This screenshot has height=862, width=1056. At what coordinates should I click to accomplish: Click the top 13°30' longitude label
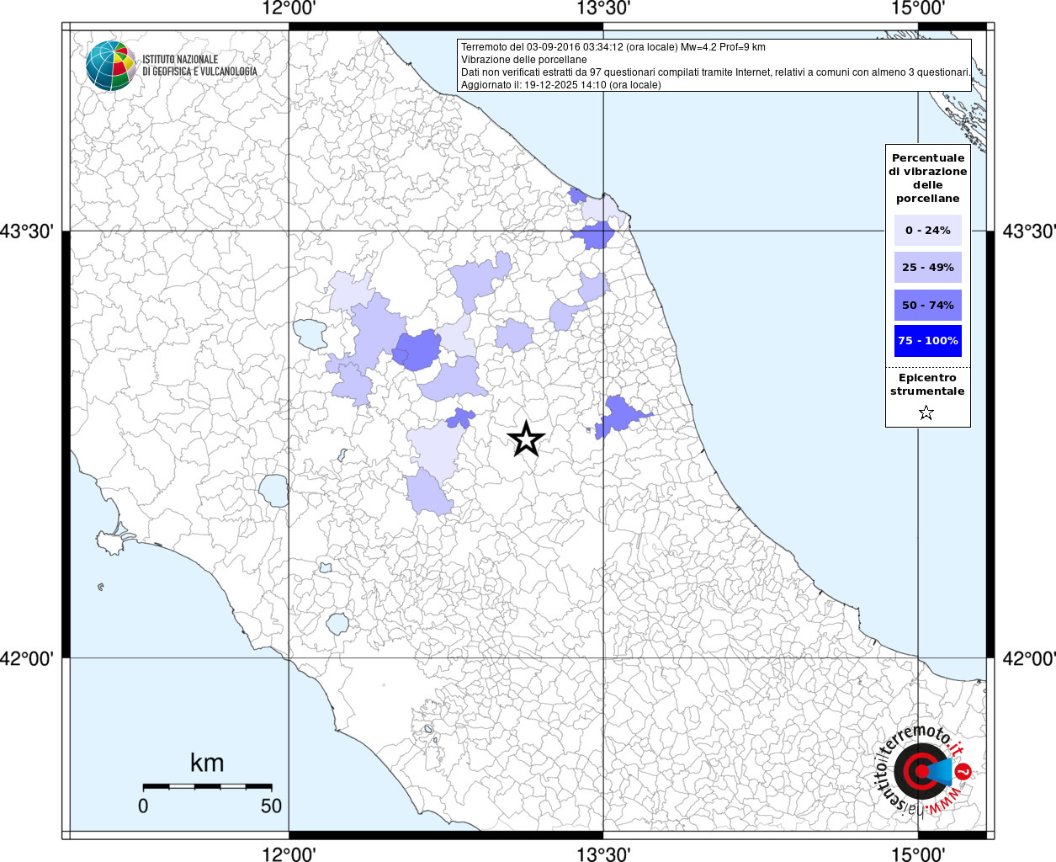click(x=603, y=9)
